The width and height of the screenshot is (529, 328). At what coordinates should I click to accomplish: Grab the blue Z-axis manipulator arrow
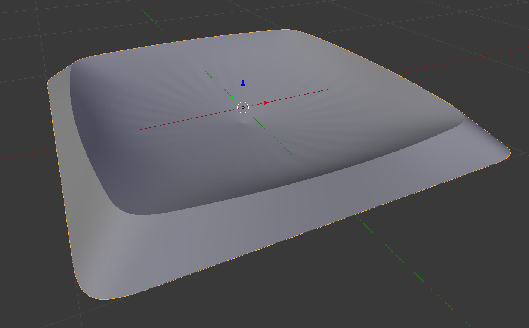coord(243,83)
